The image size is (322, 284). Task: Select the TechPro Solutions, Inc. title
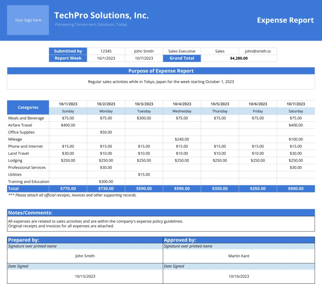tap(101, 15)
